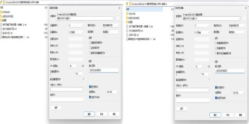
Task: Open compression level dropdown in left dialog
Action: click(x=76, y=32)
